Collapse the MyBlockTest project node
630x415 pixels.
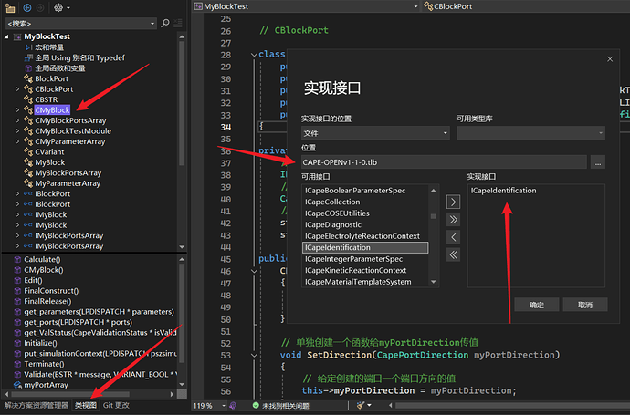[x=6, y=36]
